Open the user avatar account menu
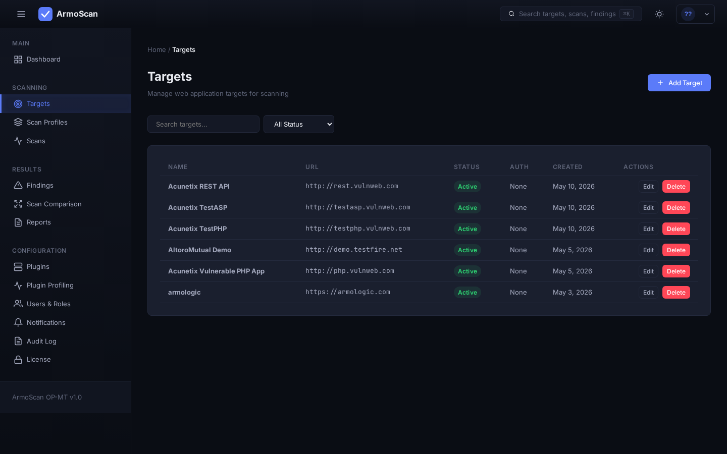The image size is (727, 454). click(695, 14)
